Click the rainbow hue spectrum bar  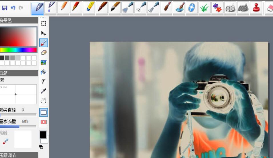point(18,50)
